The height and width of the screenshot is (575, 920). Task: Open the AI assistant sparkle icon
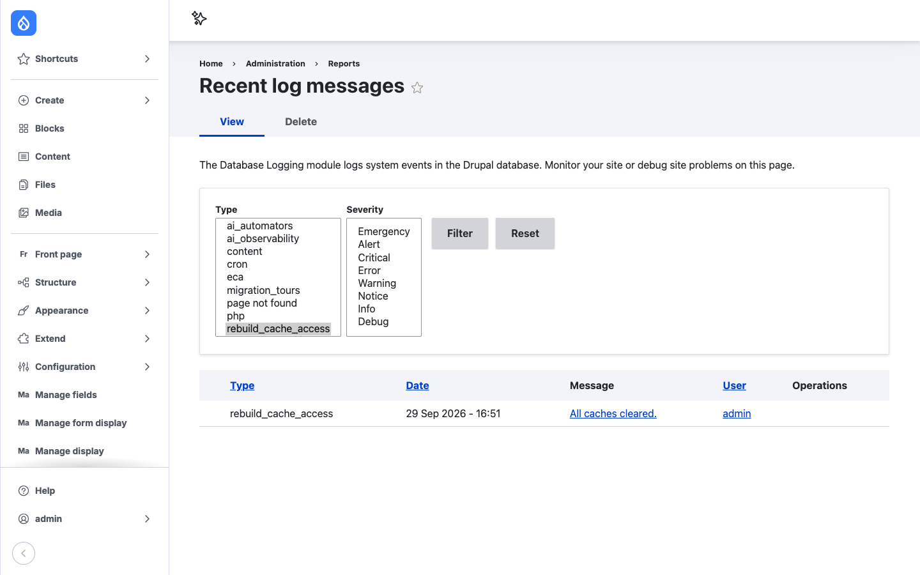199,19
